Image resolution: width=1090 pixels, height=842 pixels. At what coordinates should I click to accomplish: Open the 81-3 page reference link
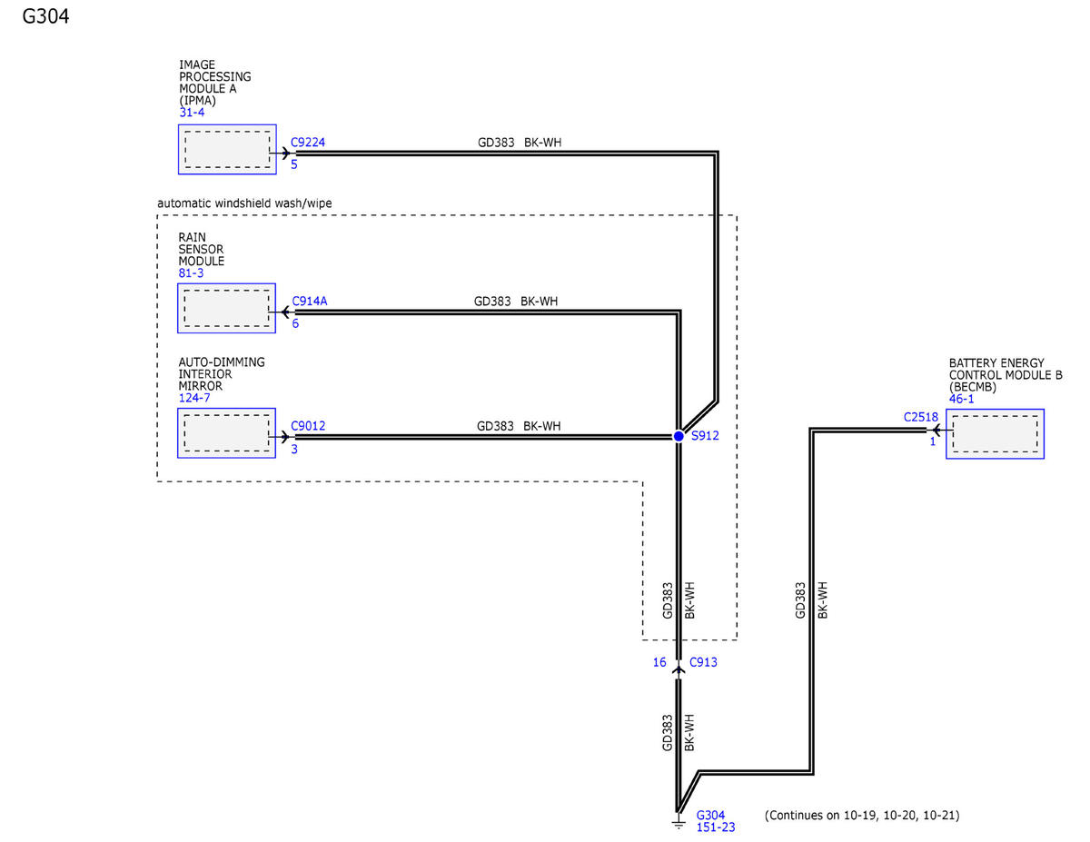tap(192, 272)
